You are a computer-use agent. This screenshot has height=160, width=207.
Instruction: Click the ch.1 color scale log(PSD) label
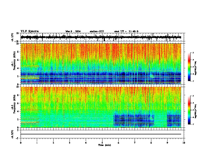(x=195, y=68)
